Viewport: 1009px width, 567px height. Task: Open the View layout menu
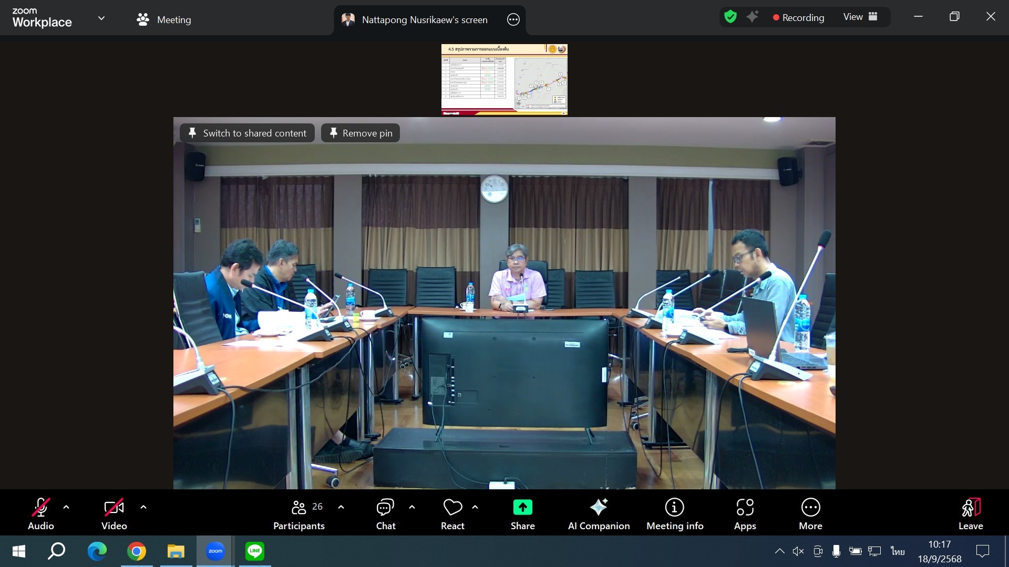[860, 17]
